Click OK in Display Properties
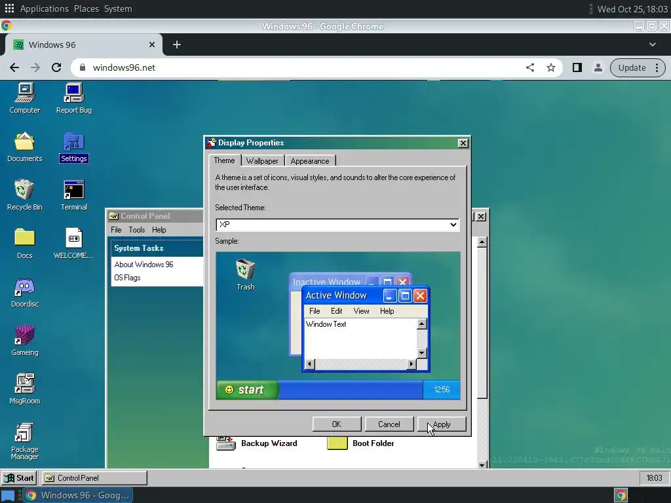 336,424
